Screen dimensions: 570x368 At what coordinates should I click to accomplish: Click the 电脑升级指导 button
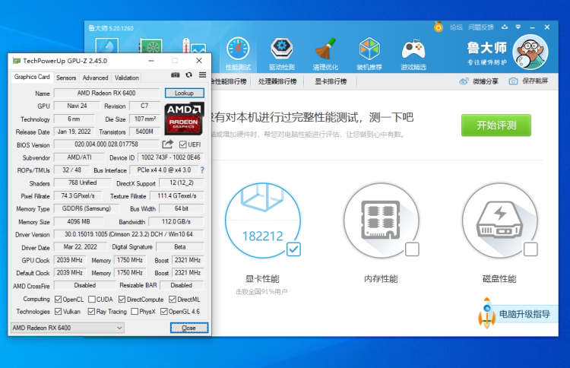pos(524,314)
